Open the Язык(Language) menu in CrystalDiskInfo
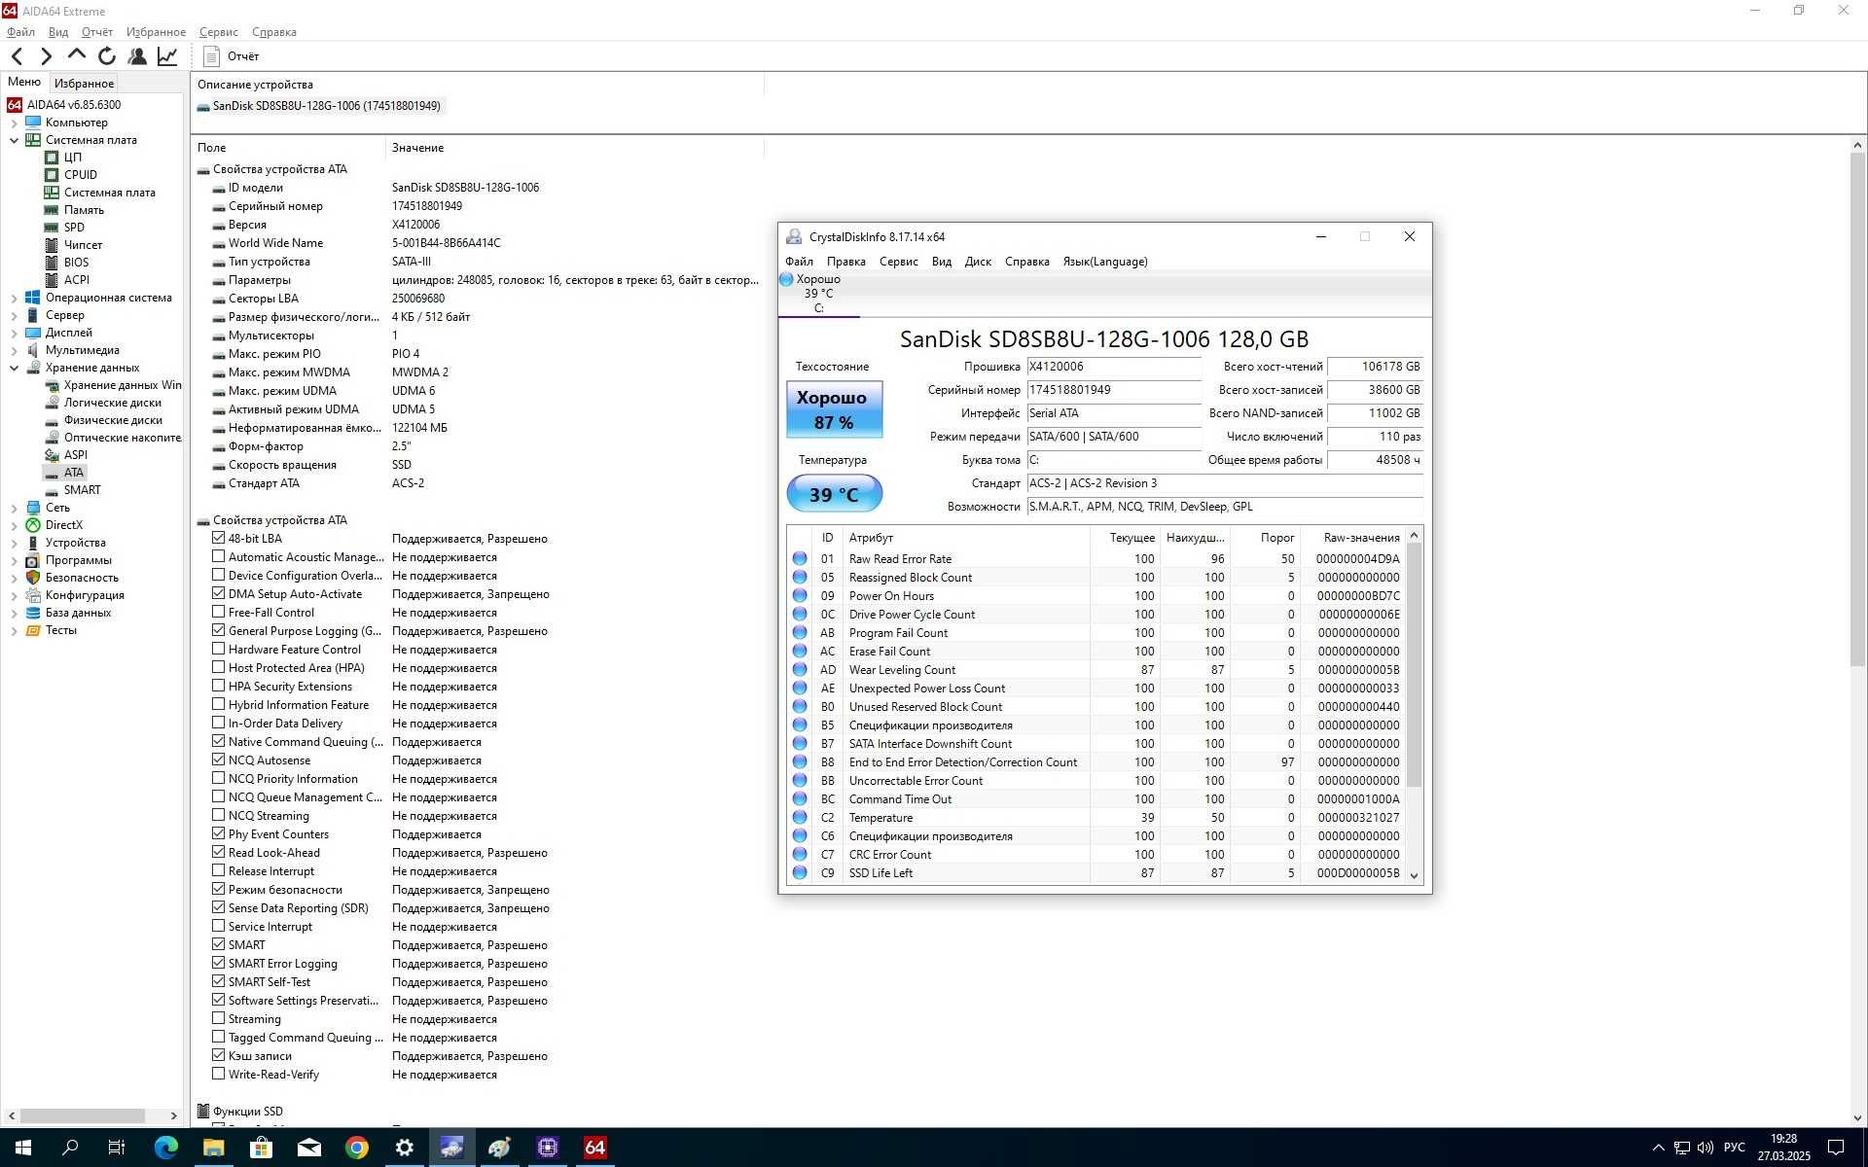 tap(1104, 262)
